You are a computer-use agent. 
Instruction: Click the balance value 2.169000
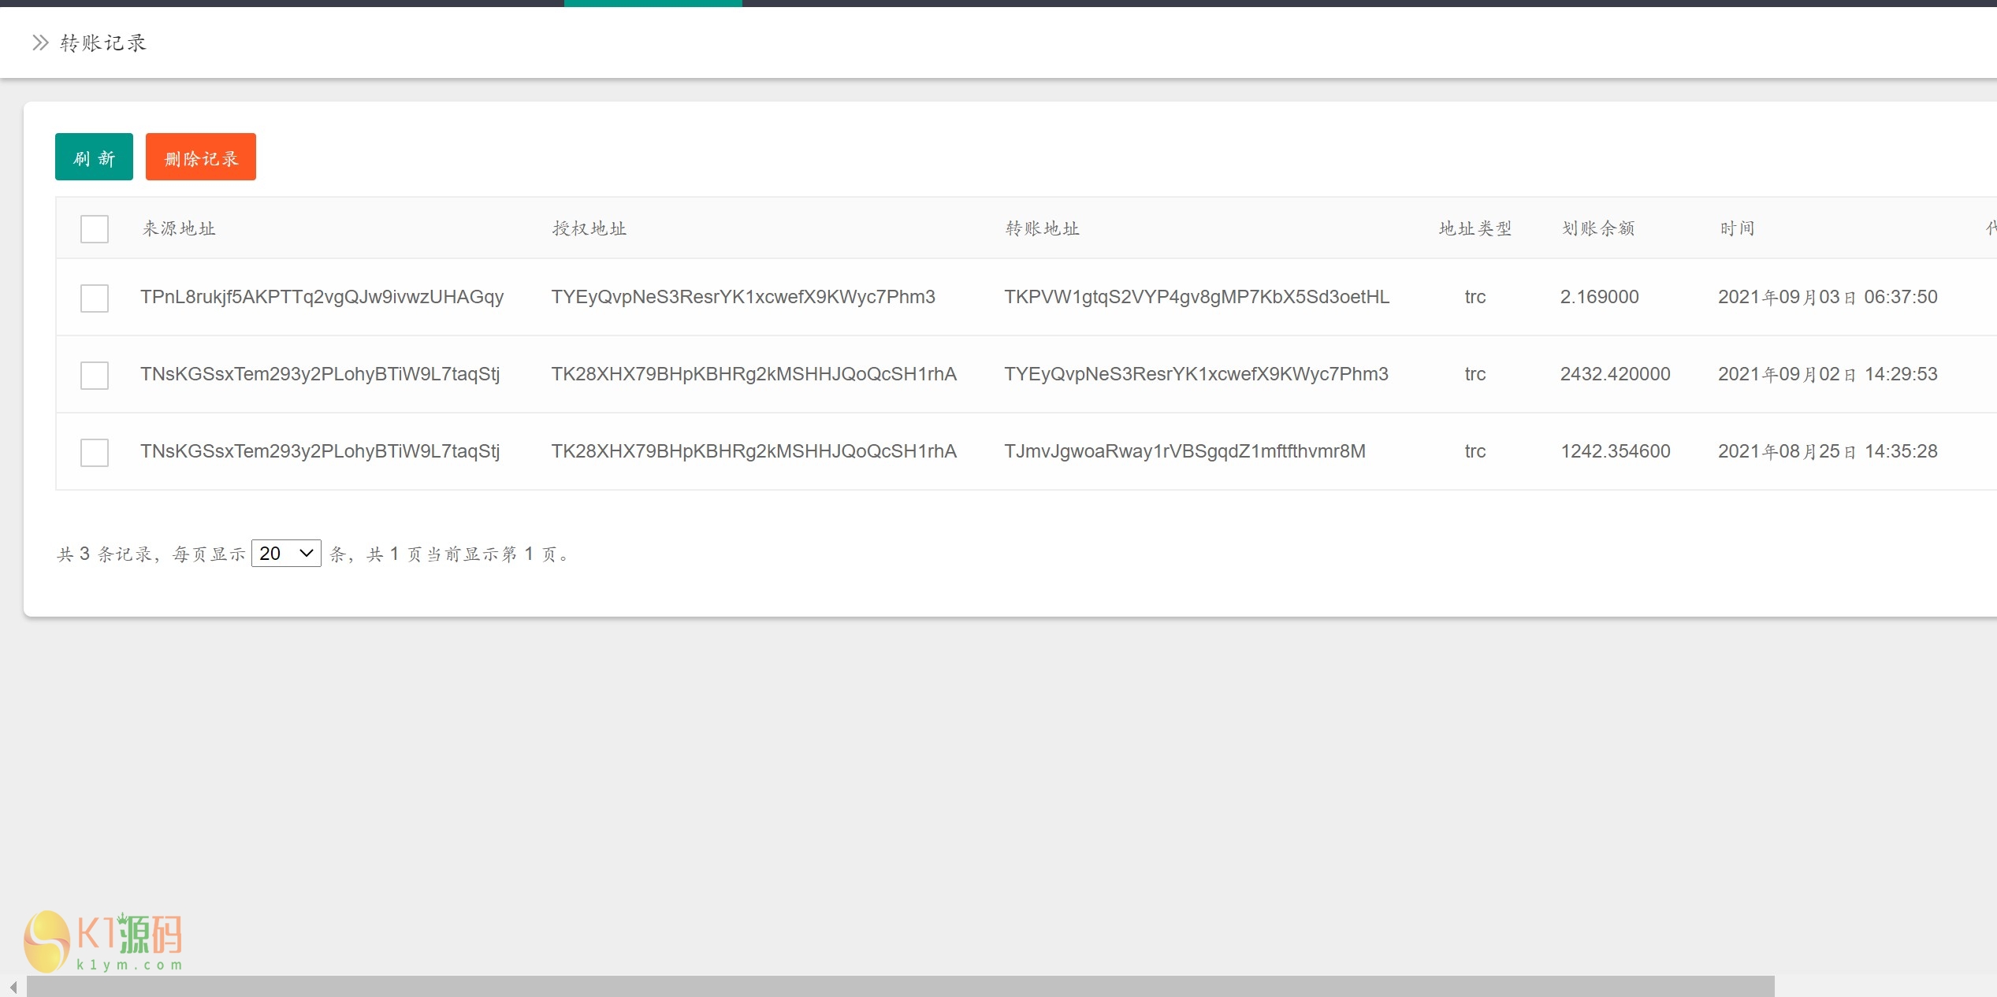click(x=1600, y=297)
